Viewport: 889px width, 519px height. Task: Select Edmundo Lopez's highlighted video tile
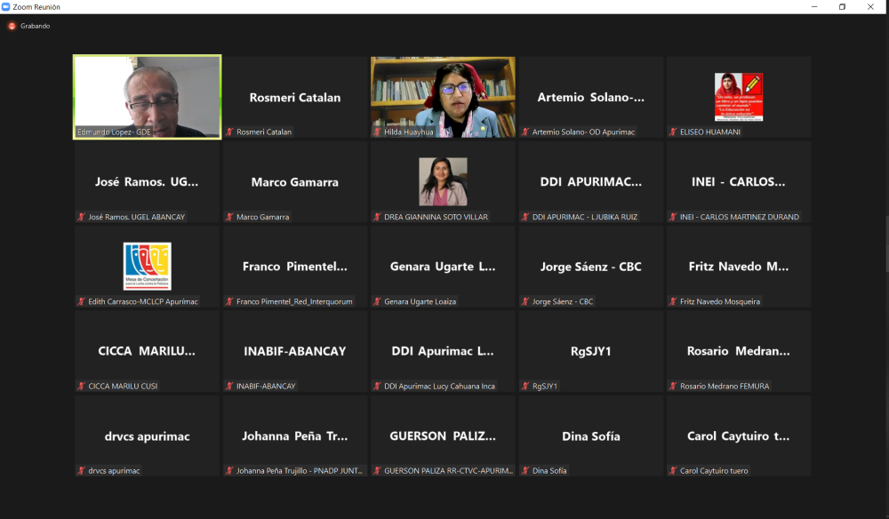tap(147, 96)
